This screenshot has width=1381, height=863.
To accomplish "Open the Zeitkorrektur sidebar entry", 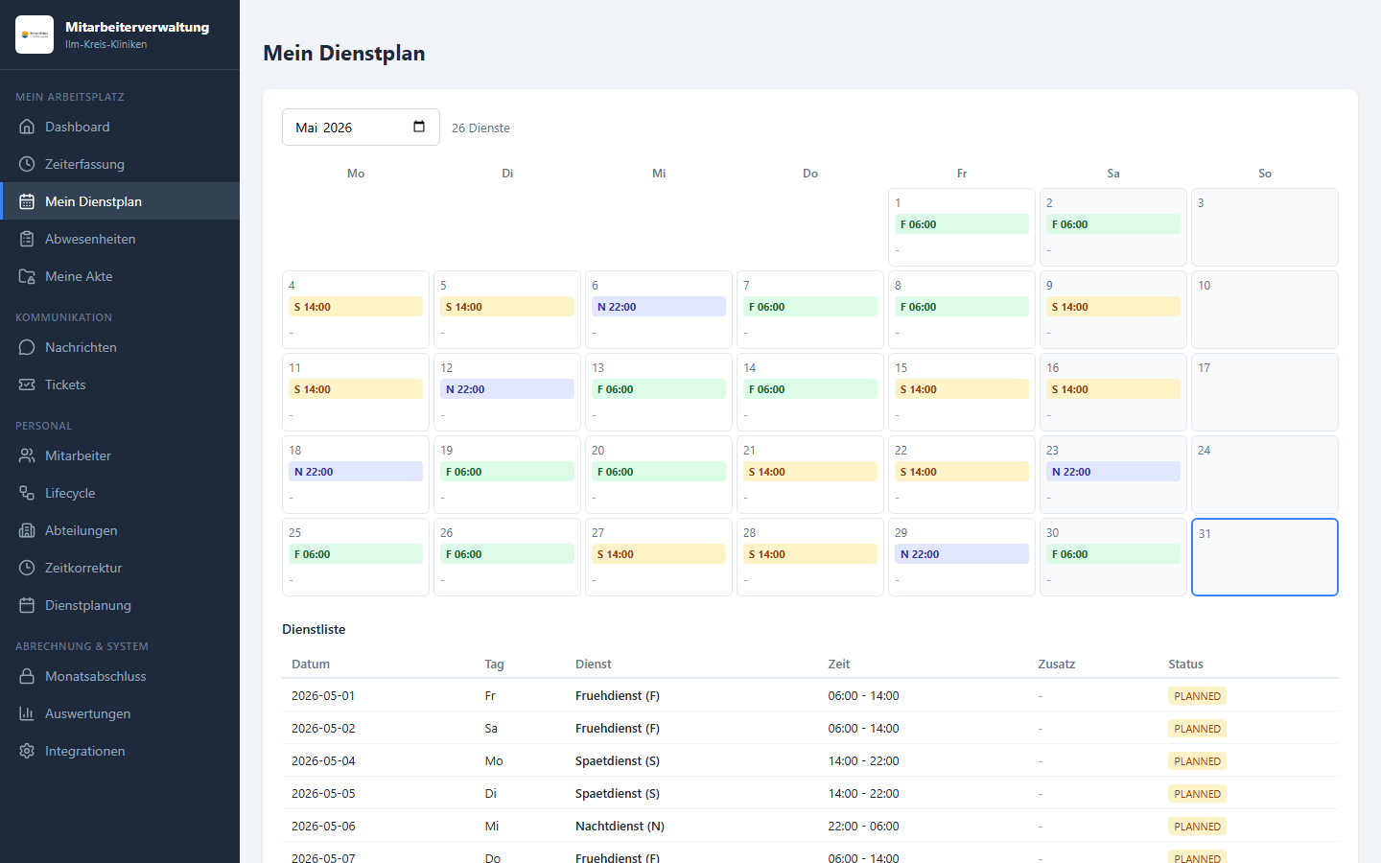I will click(120, 568).
